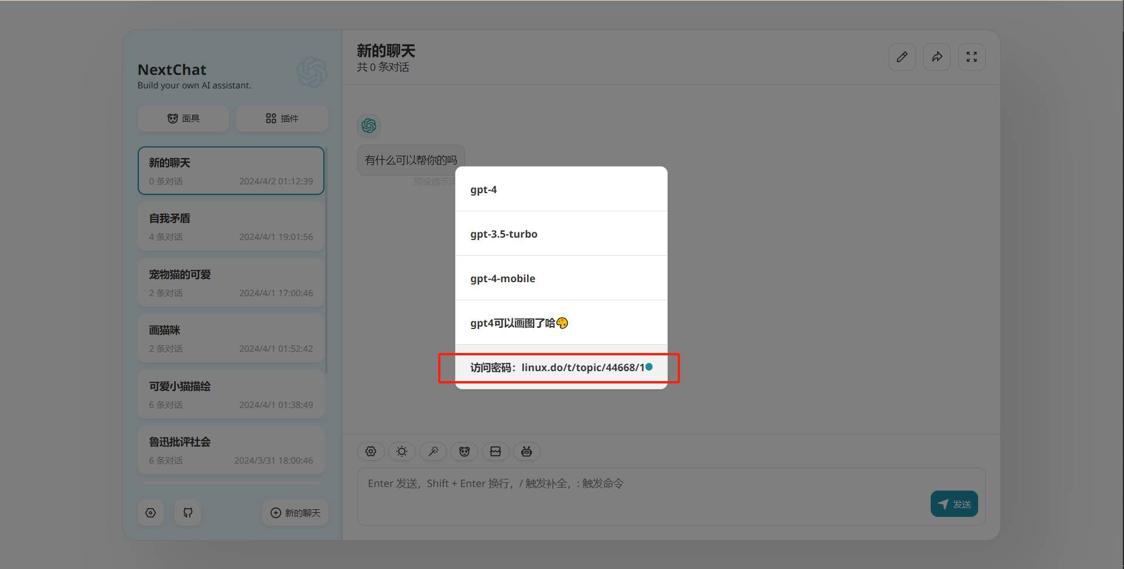
Task: Share the chat via arrow icon
Action: [937, 57]
